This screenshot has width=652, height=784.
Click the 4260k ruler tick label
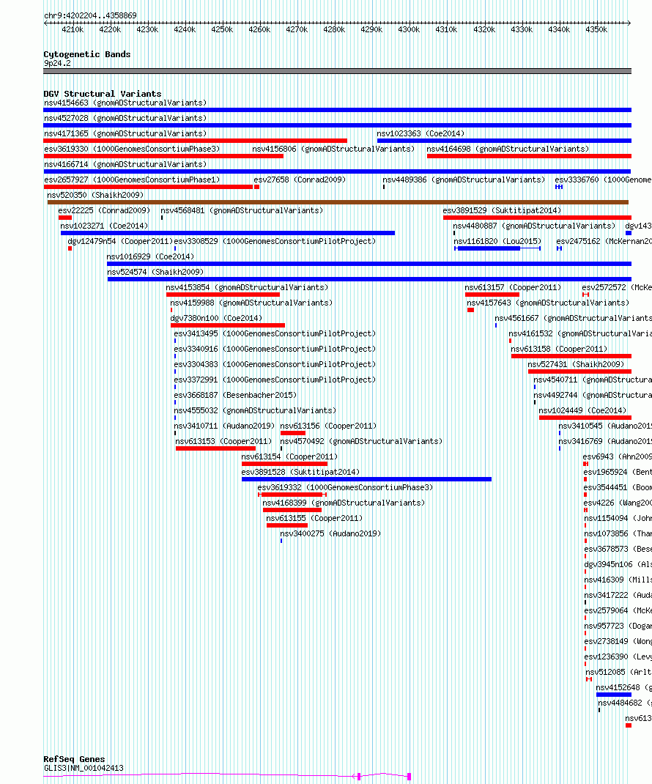pos(259,29)
